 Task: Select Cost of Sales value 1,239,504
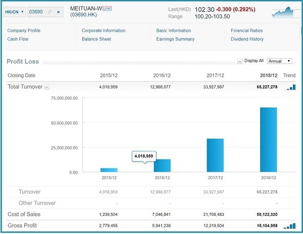(x=109, y=214)
